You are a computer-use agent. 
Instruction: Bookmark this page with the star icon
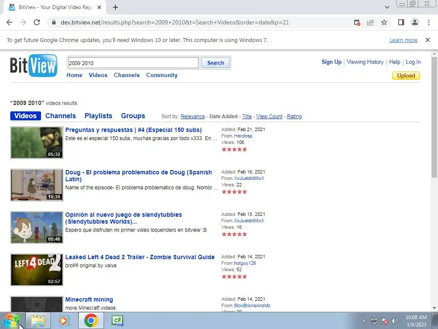[384, 22]
